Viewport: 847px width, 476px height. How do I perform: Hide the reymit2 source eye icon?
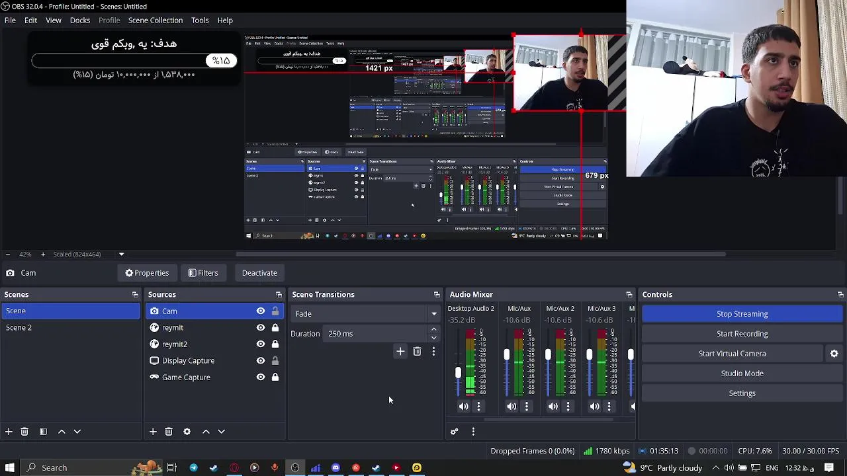pos(261,344)
